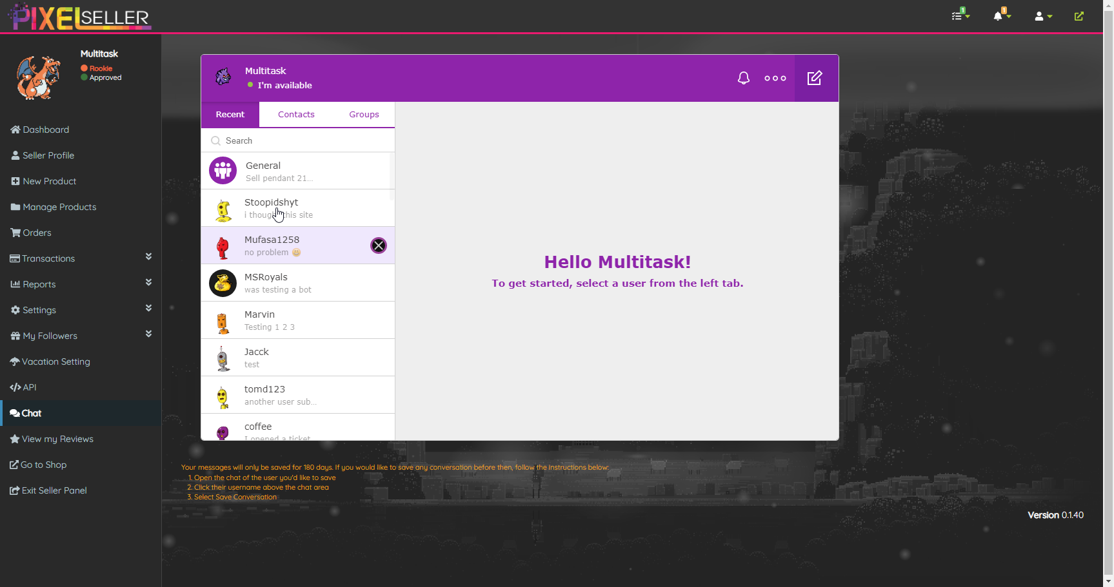1114x587 pixels.
Task: Open the task list icon in top bar
Action: tap(960, 16)
